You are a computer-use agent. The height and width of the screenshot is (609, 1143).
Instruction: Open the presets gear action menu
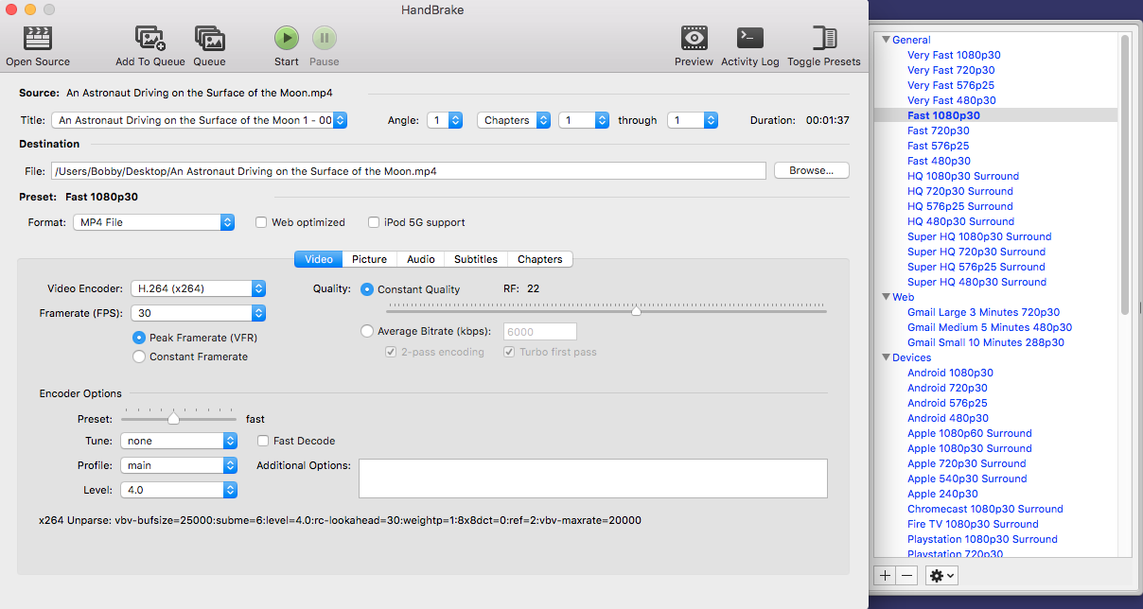coord(941,575)
